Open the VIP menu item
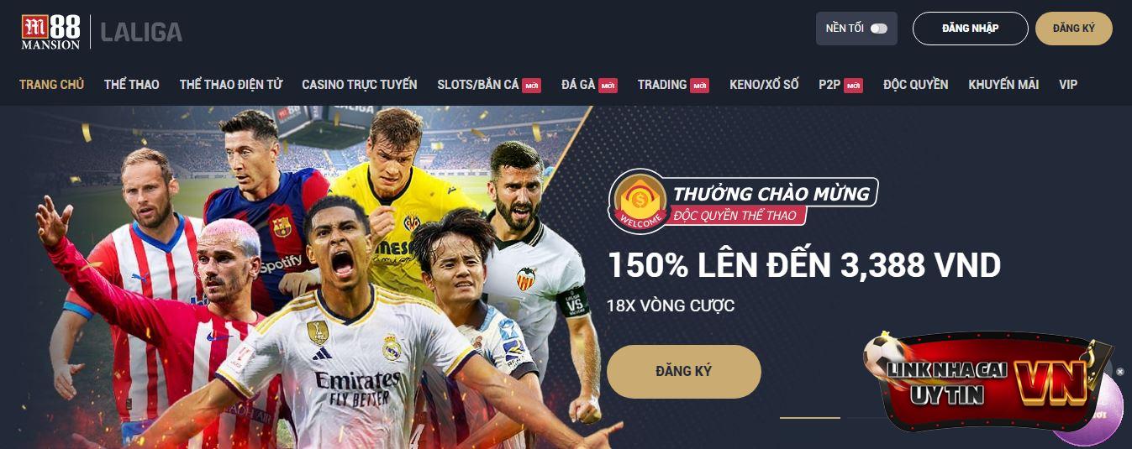The image size is (1132, 449). tap(1068, 85)
